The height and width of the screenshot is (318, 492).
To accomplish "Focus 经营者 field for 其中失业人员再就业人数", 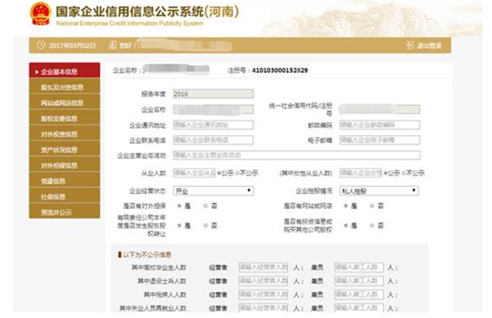I will 263,308.
